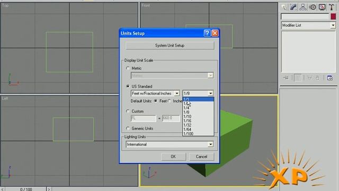Open the Create command panel tab

tap(284, 7)
